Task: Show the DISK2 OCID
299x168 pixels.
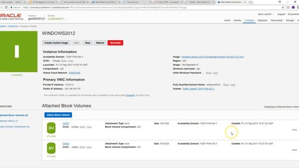Action: click(82, 147)
